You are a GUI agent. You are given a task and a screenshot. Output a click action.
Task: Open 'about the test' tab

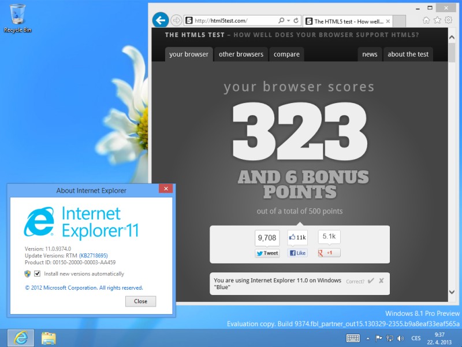click(408, 54)
